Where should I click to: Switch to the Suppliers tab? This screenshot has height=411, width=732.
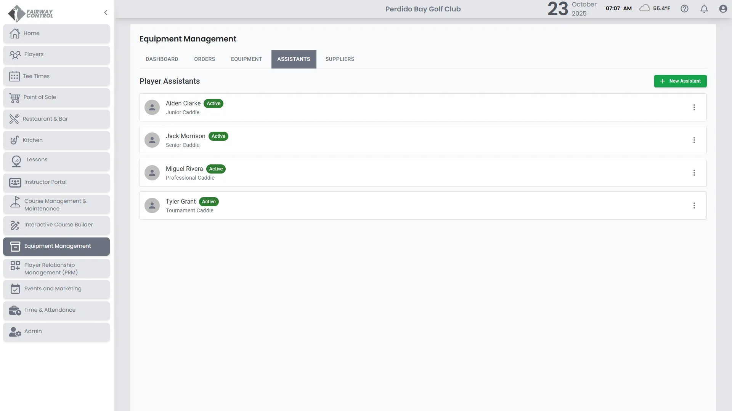point(339,59)
